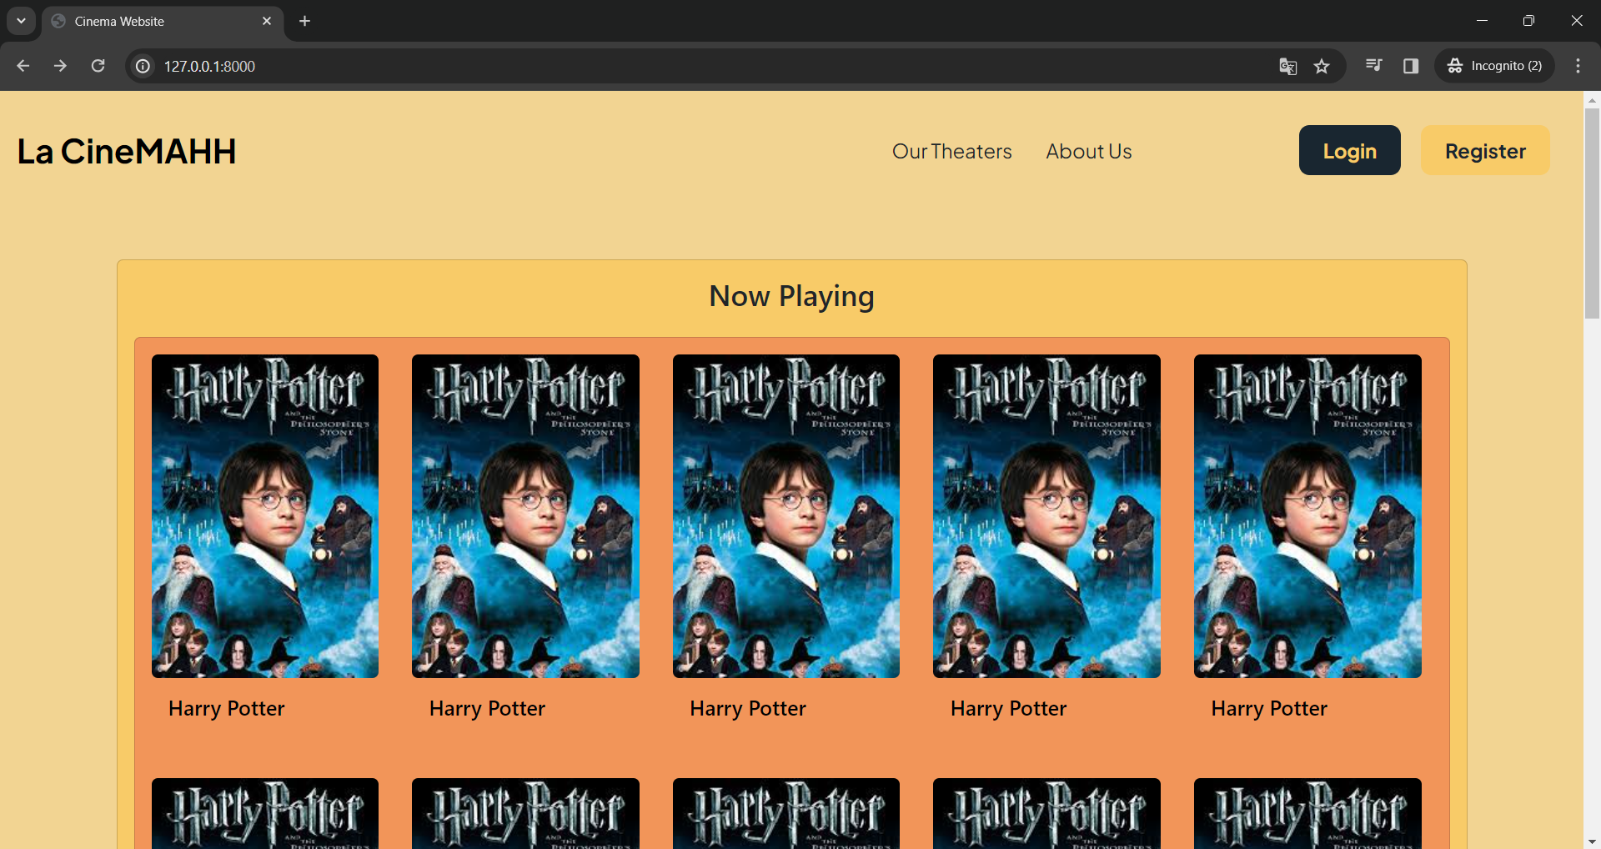The width and height of the screenshot is (1601, 849).
Task: Open the first Harry Potter poster in top row
Action: (265, 516)
